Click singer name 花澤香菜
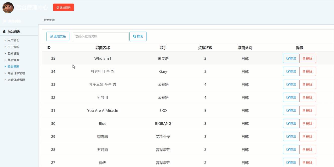Image resolution: width=334 pixels, height=167 pixels. coord(163,137)
